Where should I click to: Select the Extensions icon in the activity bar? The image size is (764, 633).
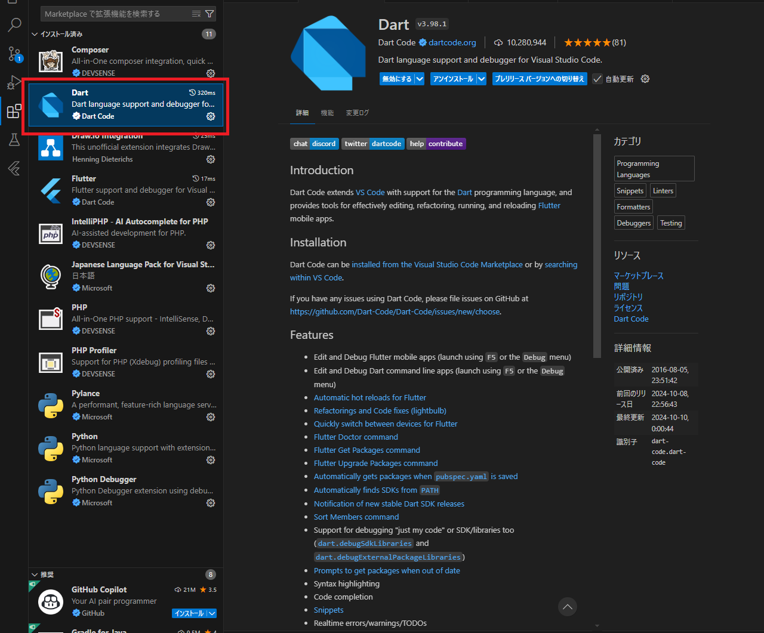point(14,111)
